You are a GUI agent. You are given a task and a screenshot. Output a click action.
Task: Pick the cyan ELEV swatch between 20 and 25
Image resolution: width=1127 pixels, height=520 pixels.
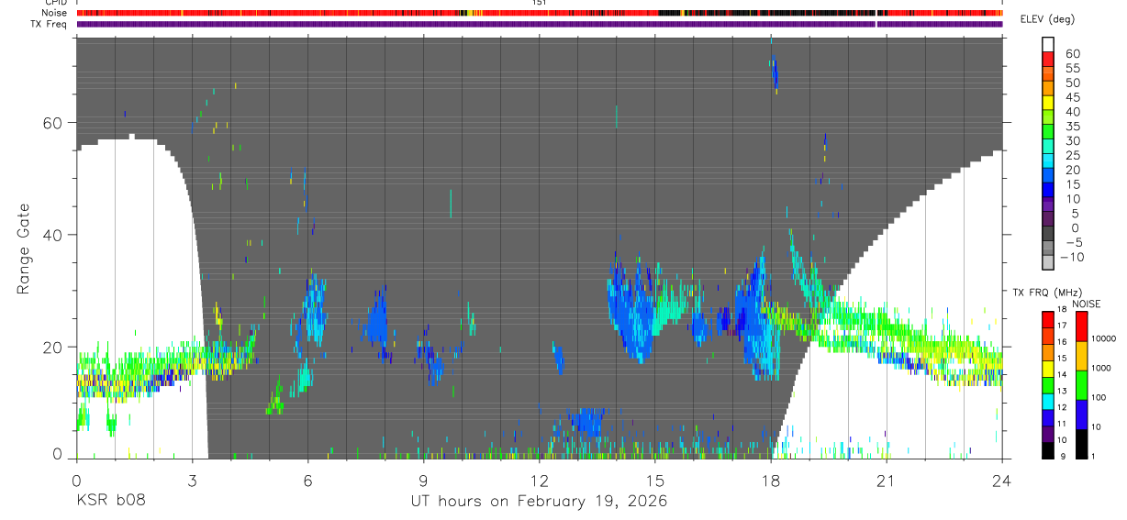[x=1048, y=162]
